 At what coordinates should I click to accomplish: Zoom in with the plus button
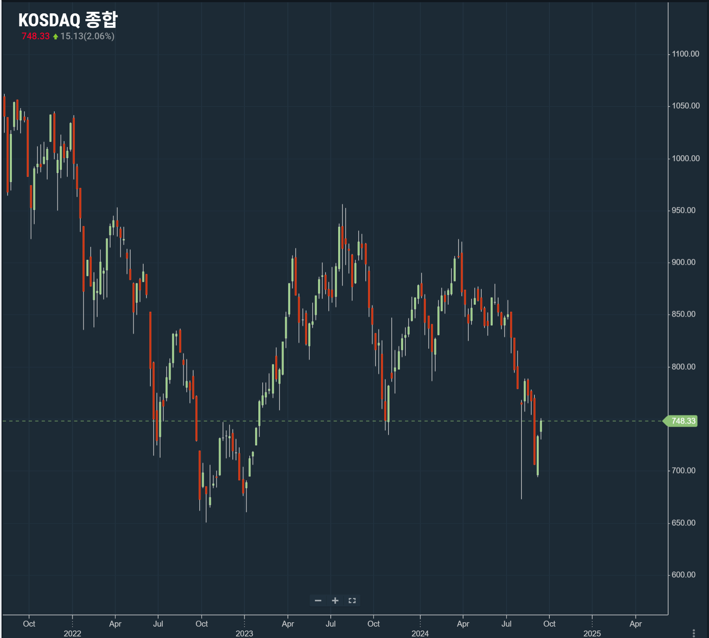click(x=335, y=601)
